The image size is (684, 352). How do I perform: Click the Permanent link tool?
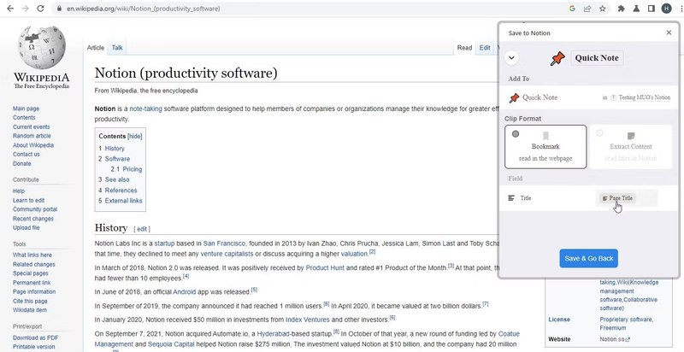32,283
